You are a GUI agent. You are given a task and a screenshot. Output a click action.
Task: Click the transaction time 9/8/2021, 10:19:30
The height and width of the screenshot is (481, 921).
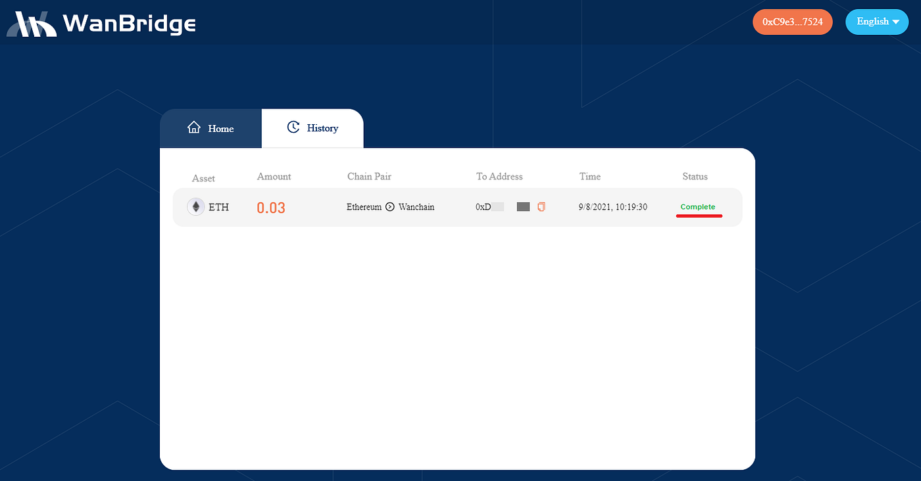click(x=612, y=207)
